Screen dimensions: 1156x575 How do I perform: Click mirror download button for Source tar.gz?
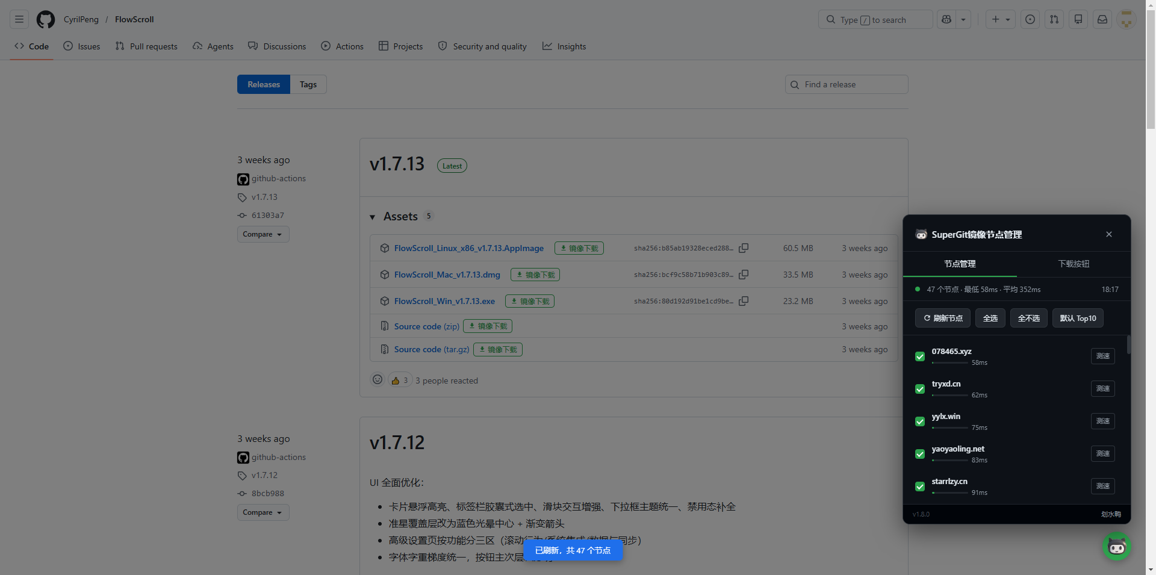click(498, 349)
